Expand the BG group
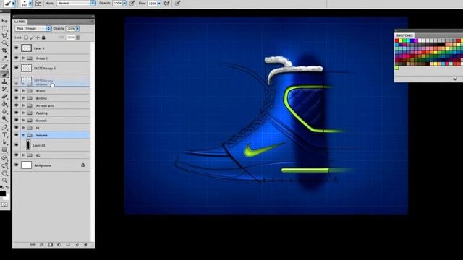This screenshot has width=463, height=260. pos(24,155)
